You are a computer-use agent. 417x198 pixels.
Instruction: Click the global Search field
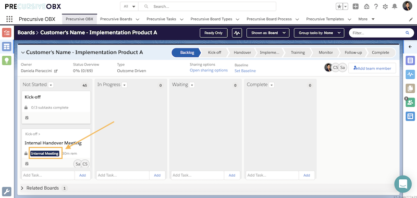(207, 7)
